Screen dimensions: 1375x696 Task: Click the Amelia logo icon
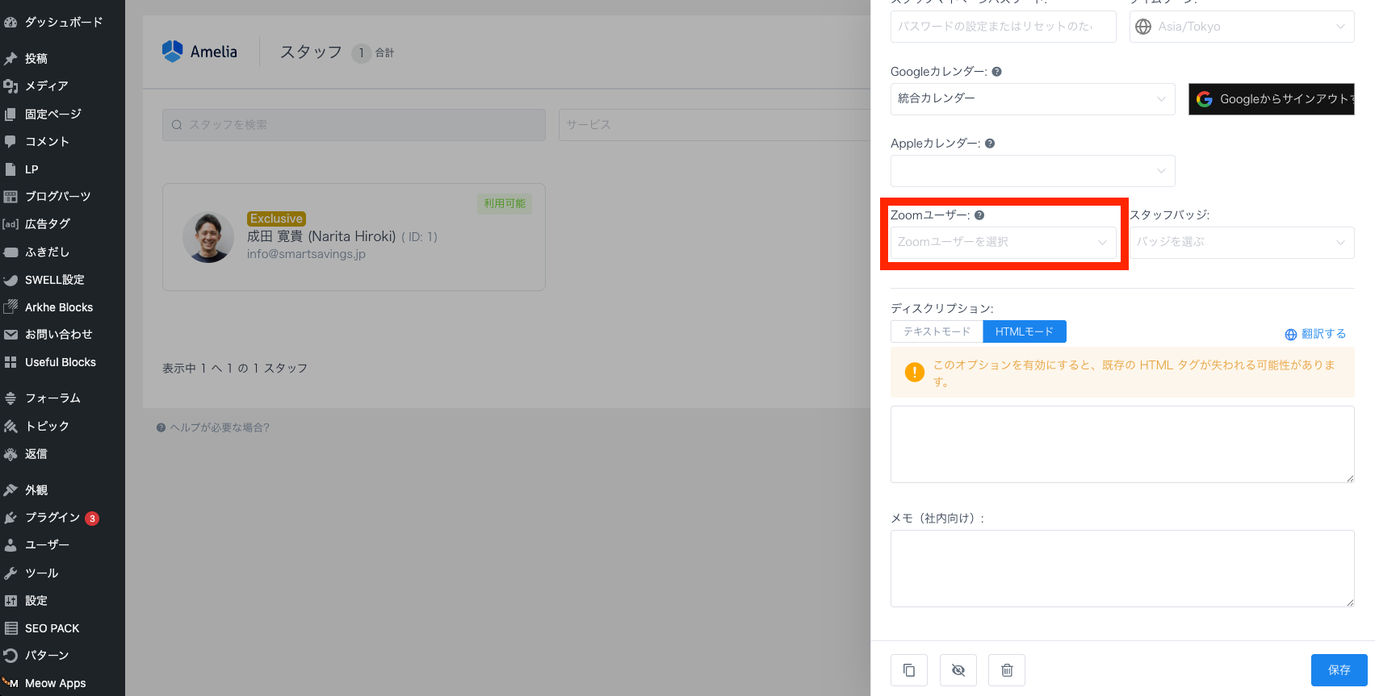coord(173,52)
